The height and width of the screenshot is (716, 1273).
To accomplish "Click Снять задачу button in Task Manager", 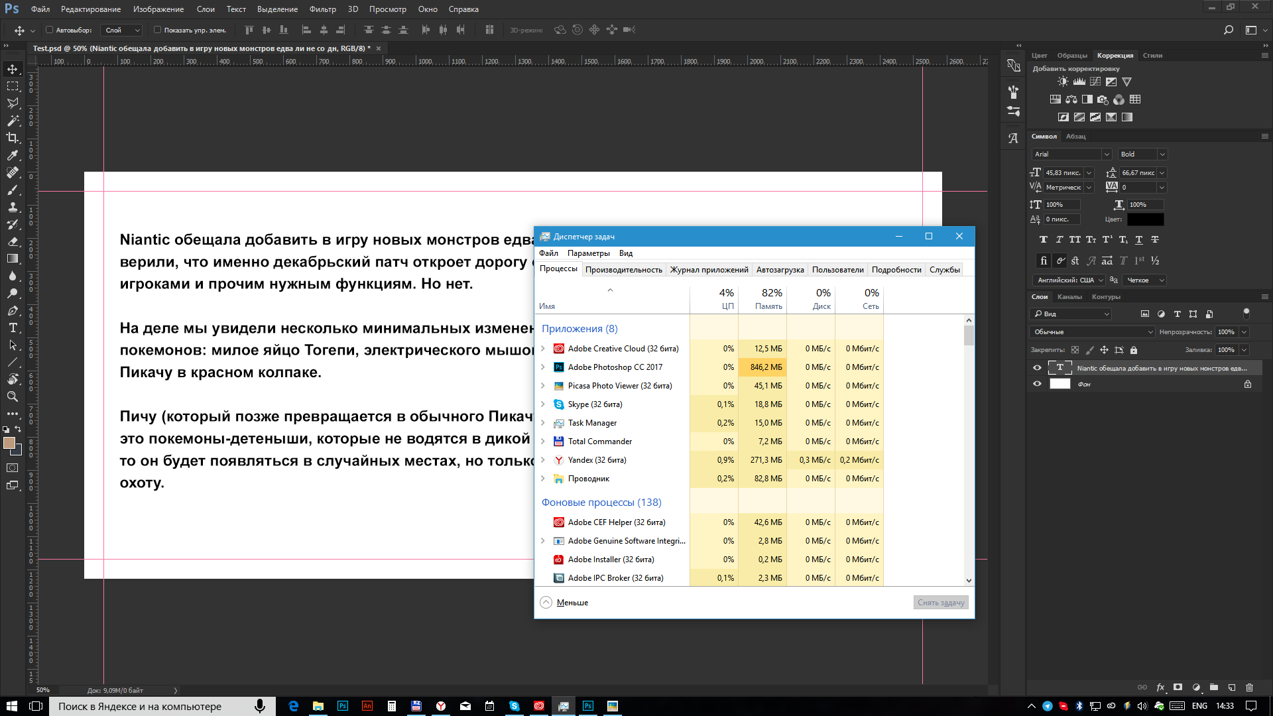I will 941,603.
